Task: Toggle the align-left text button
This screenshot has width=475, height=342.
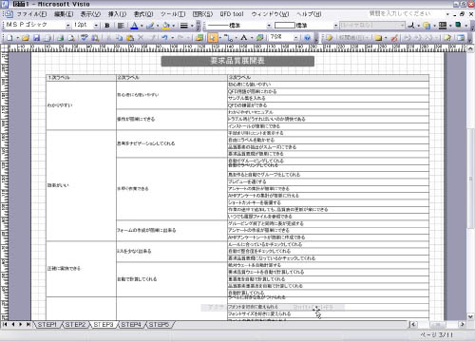Action: pyautogui.click(x=121, y=26)
